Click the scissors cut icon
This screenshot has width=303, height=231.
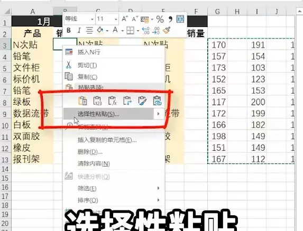point(69,65)
